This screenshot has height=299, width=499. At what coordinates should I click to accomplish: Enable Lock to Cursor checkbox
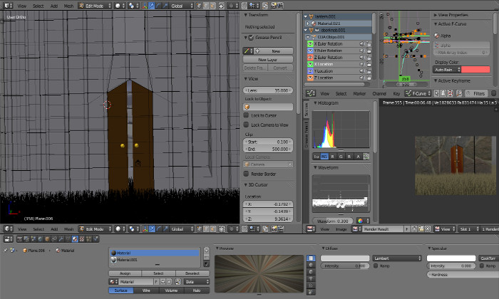pos(247,115)
